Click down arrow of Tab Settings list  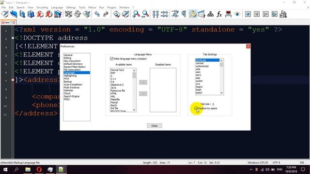[x=221, y=93]
